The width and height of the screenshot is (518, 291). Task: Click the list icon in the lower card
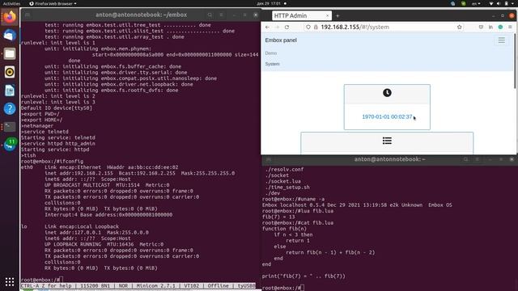pyautogui.click(x=387, y=141)
